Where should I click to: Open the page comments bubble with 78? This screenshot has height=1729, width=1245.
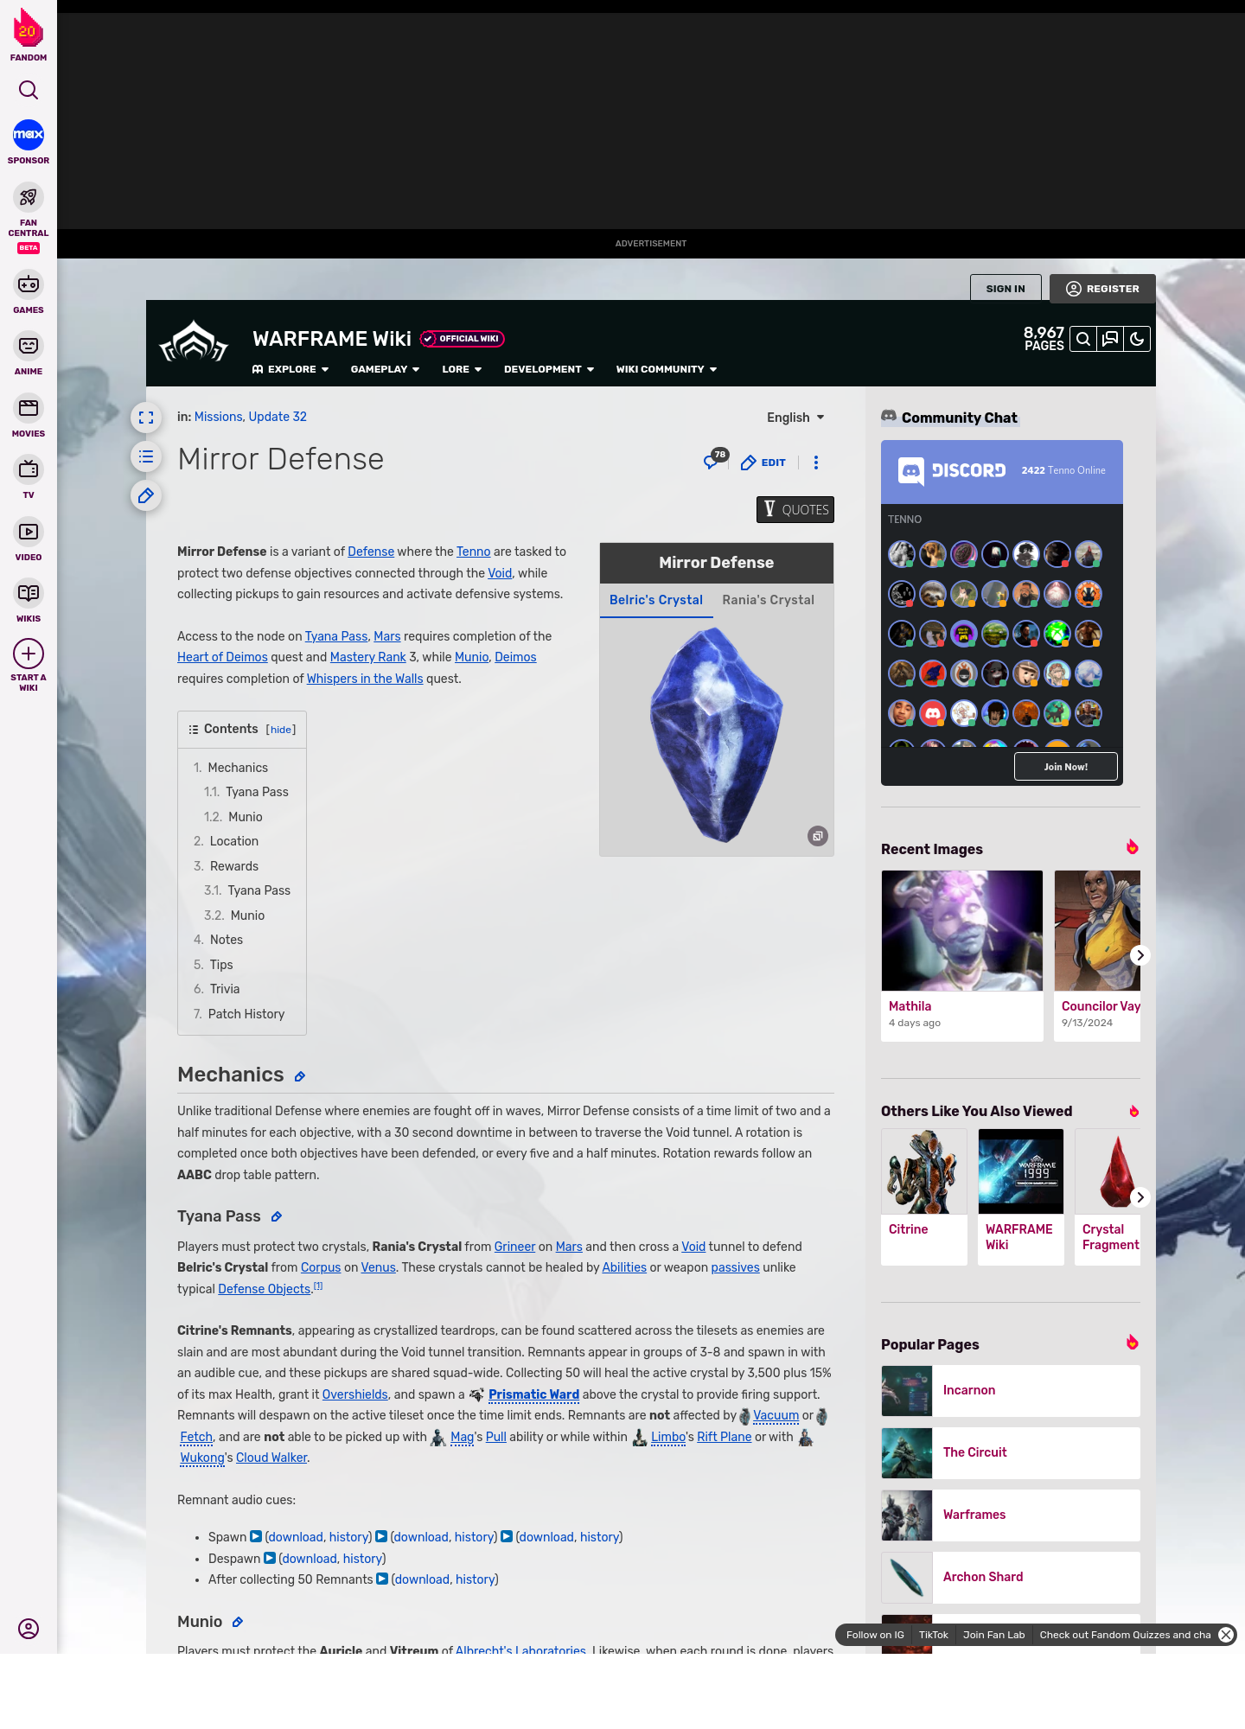[x=716, y=459]
